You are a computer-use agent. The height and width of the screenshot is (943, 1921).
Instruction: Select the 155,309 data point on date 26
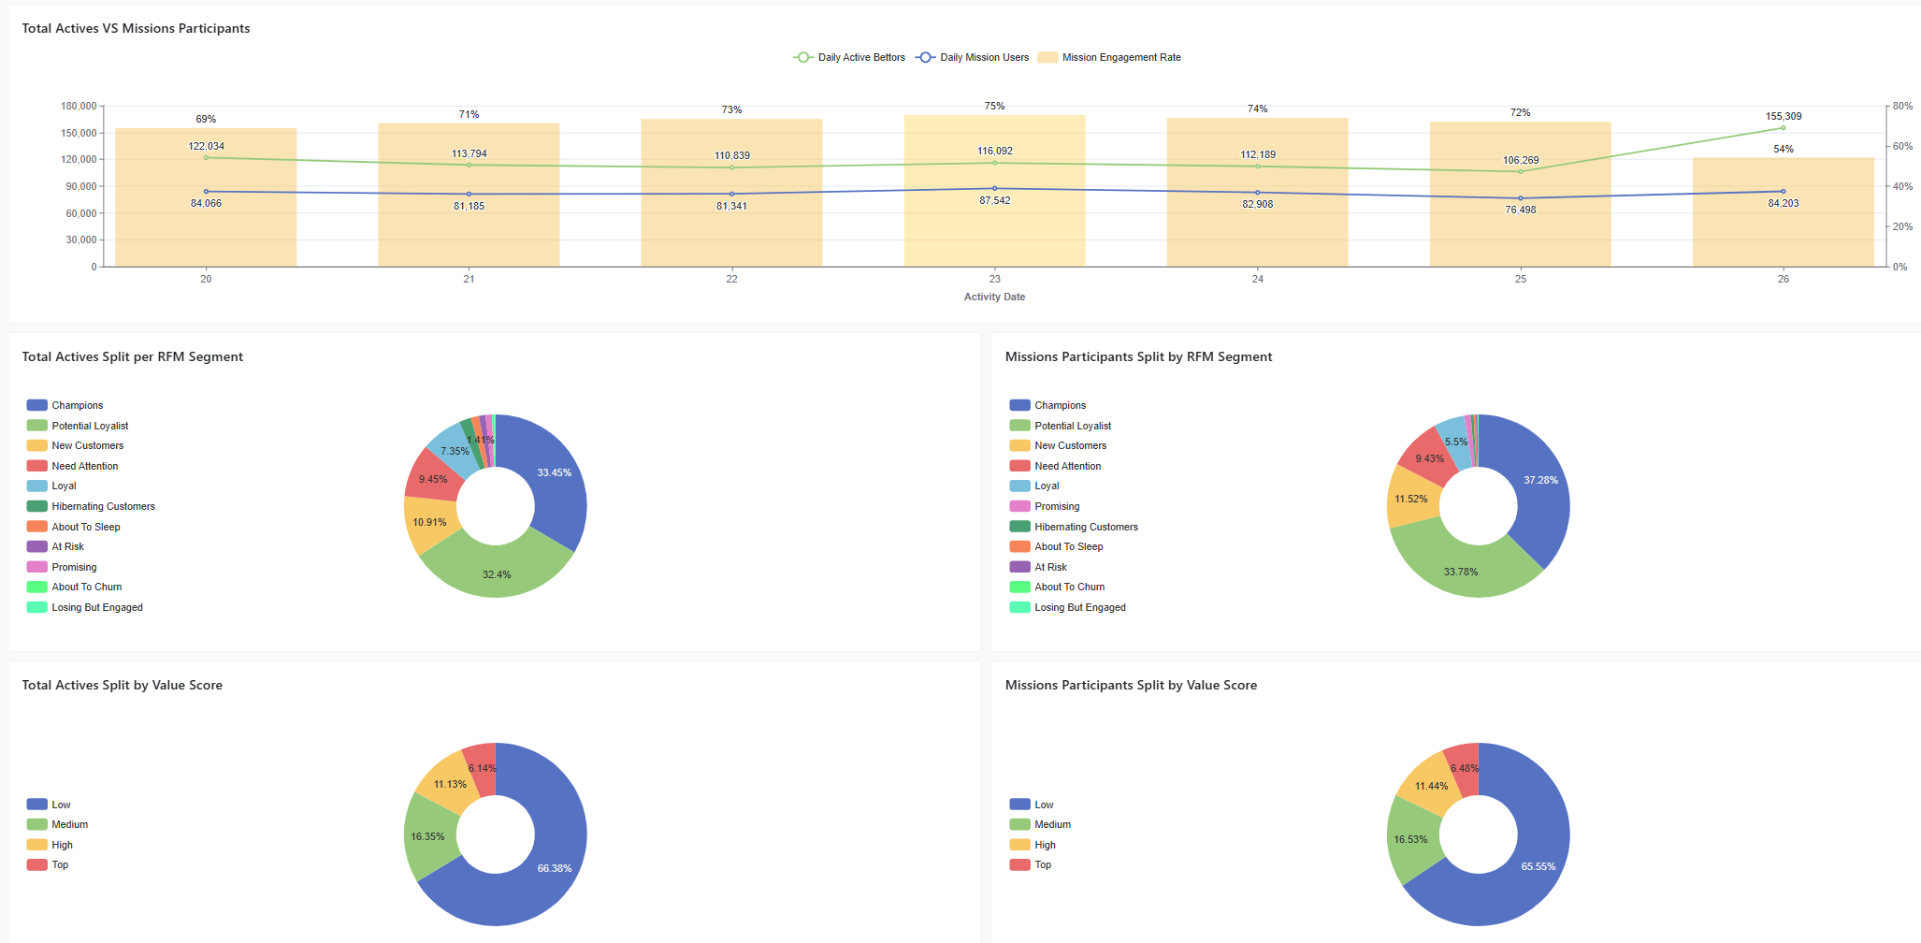click(1783, 128)
